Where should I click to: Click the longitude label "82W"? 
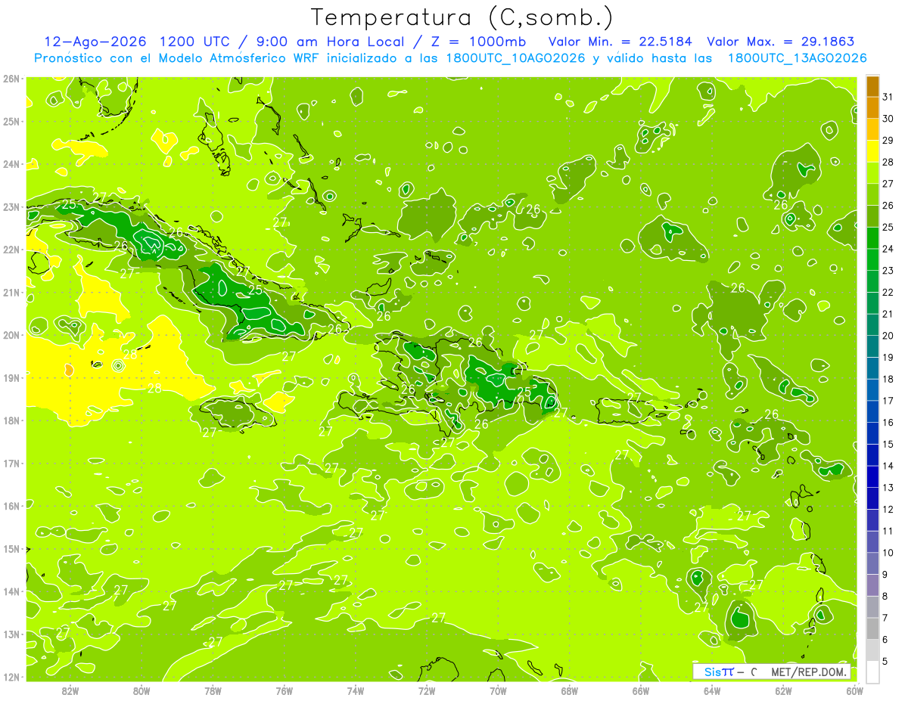click(70, 690)
